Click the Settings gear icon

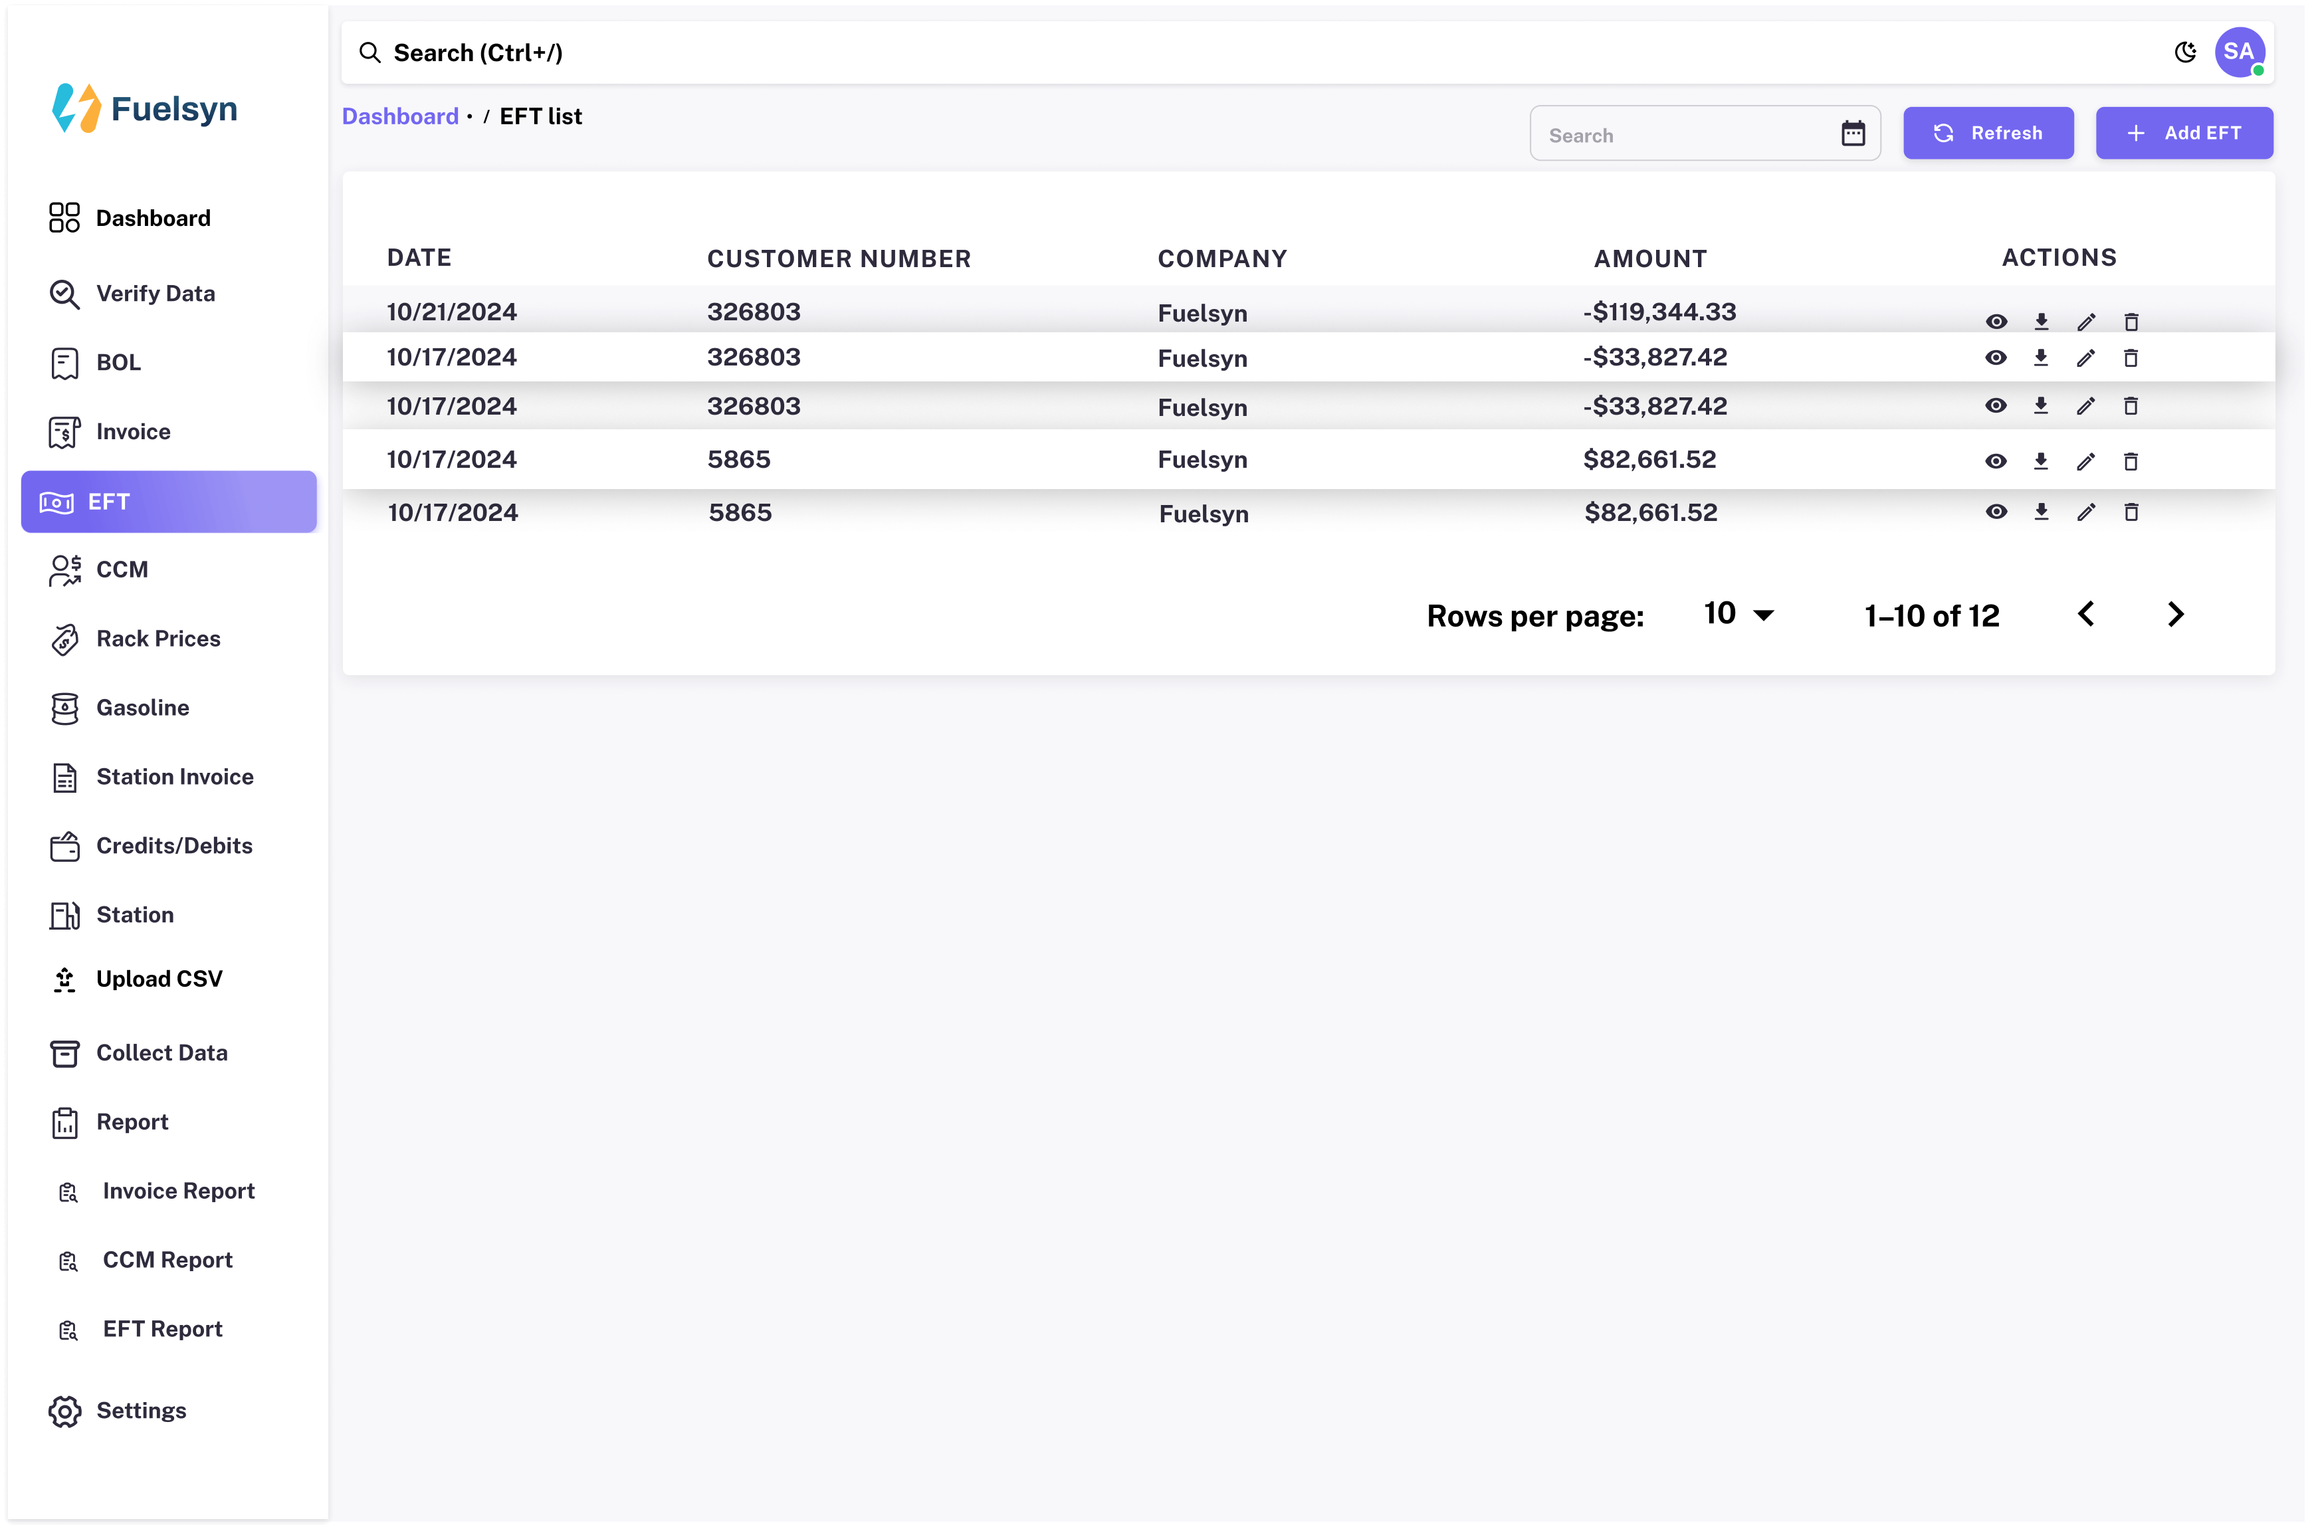pos(64,1412)
